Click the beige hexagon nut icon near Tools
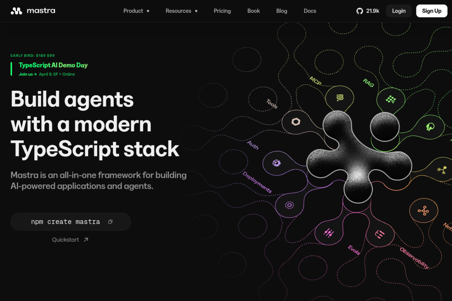452x301 pixels. click(x=296, y=122)
